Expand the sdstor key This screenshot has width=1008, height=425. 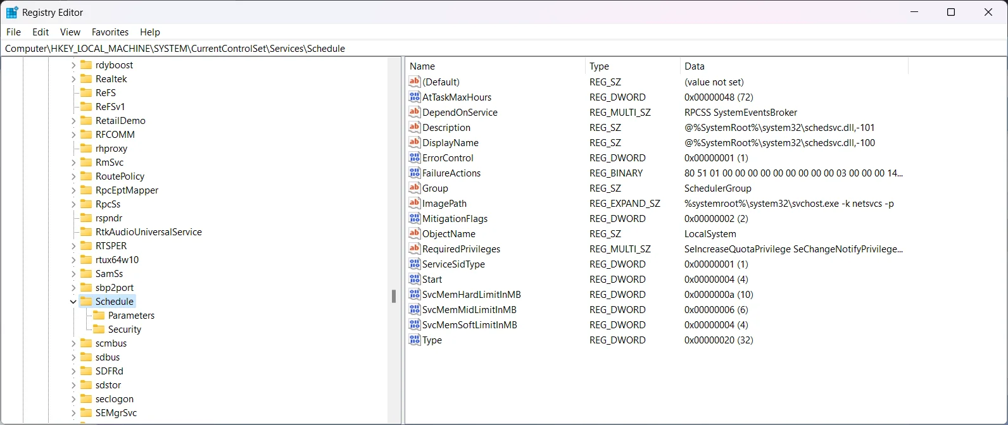pyautogui.click(x=73, y=385)
